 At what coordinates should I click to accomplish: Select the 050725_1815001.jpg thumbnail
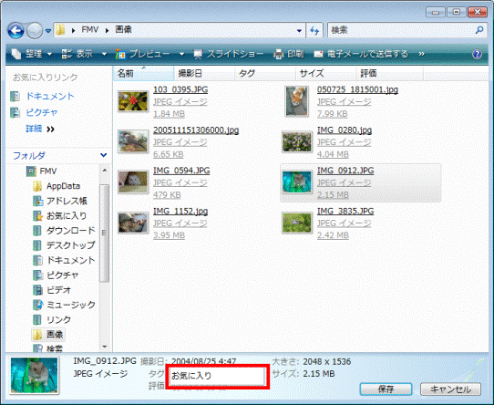coord(296,101)
